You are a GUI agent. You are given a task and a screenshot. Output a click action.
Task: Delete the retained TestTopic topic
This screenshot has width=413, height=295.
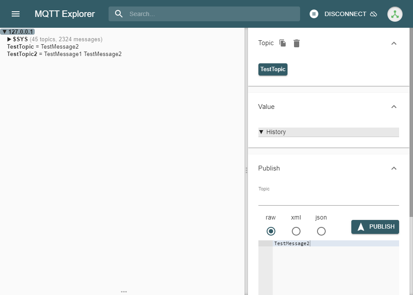pos(297,43)
